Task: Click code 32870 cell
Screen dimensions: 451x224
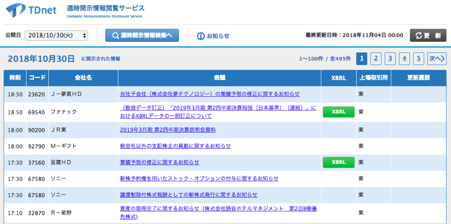Action: (x=37, y=213)
